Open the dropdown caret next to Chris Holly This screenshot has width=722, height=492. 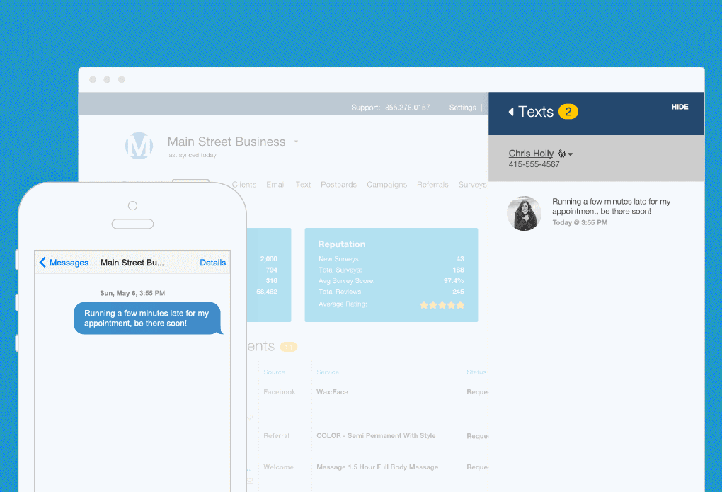coord(571,154)
